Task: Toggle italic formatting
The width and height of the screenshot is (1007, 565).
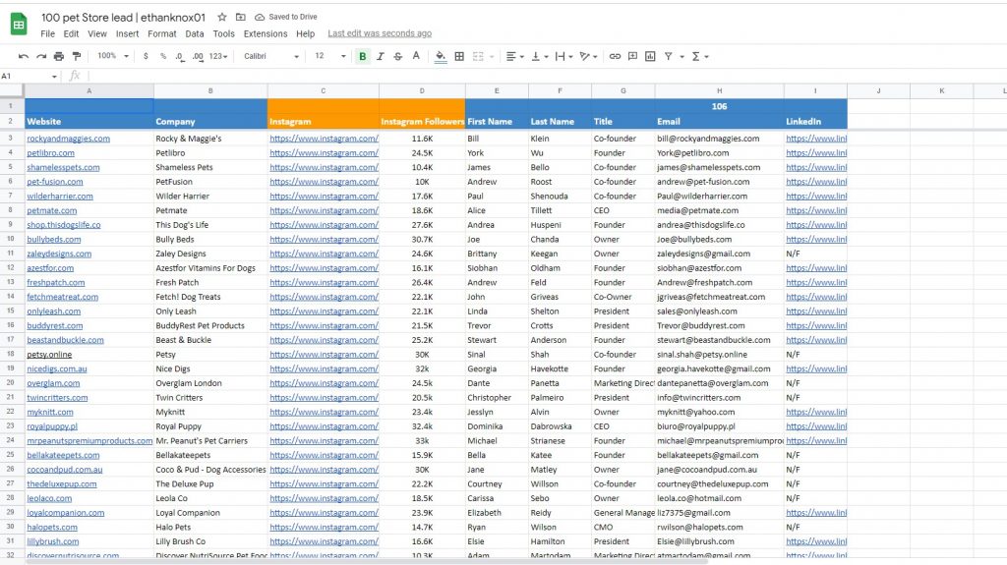Action: coord(381,57)
